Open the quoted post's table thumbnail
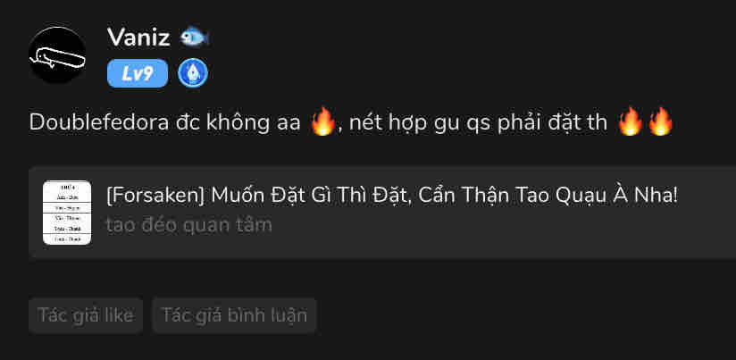The width and height of the screenshot is (736, 360). [x=67, y=213]
